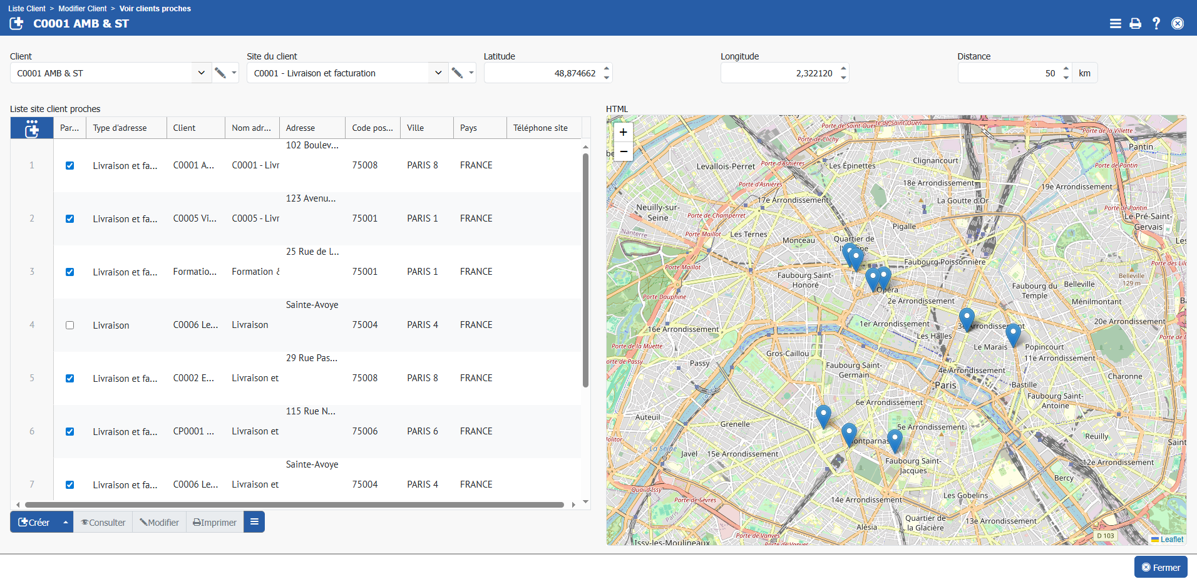Open the grid actions list menu button
The image size is (1197, 579).
click(x=254, y=522)
